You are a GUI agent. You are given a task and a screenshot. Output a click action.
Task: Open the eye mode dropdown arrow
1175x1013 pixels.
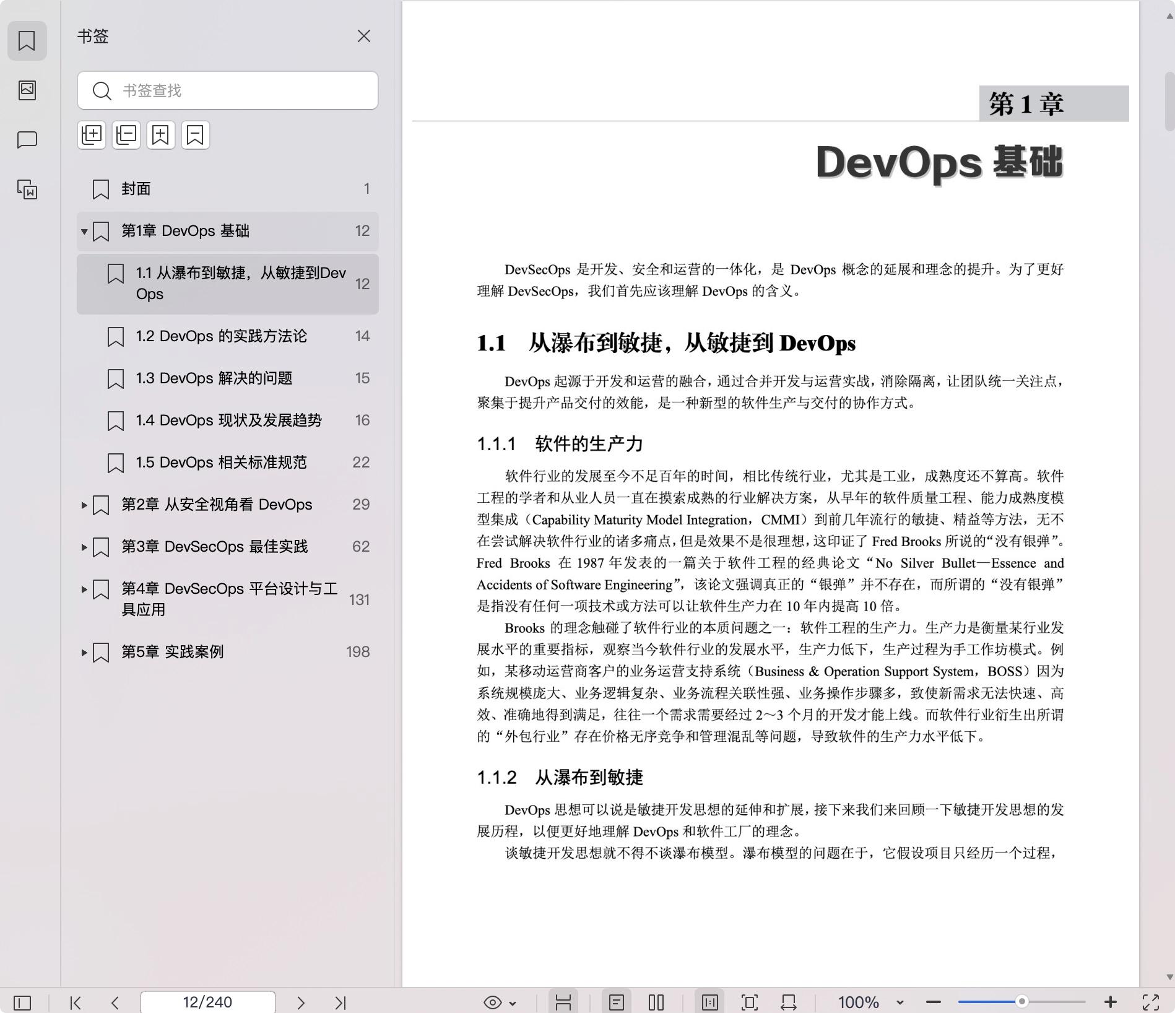[x=513, y=1003]
